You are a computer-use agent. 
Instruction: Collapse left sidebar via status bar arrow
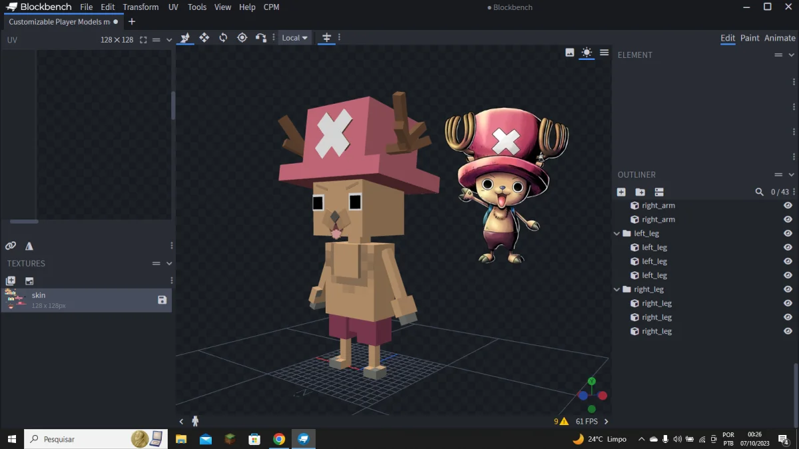pyautogui.click(x=181, y=421)
